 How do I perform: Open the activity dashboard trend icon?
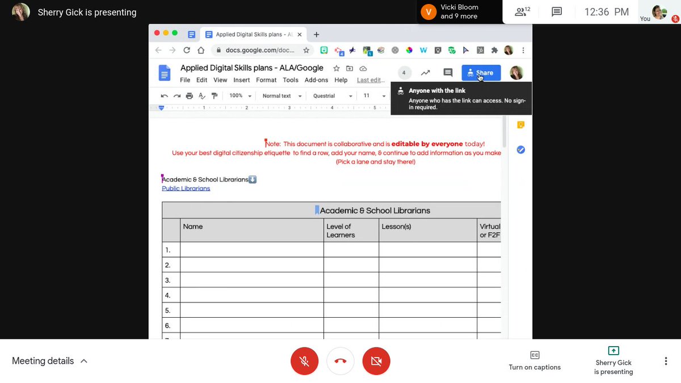click(x=425, y=73)
